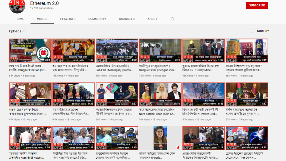Play the 1:40 stage speech thumbnail
The width and height of the screenshot is (286, 161).
point(74,50)
